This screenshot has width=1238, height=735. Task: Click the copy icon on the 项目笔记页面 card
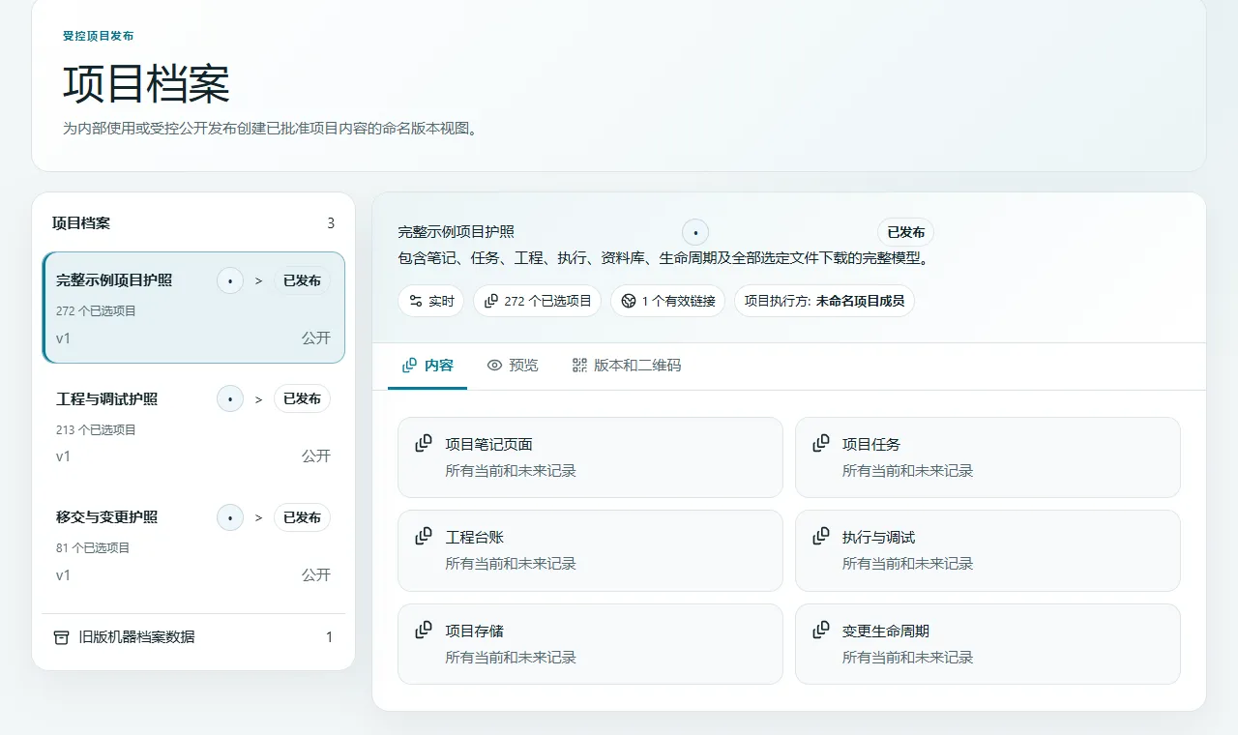point(424,443)
